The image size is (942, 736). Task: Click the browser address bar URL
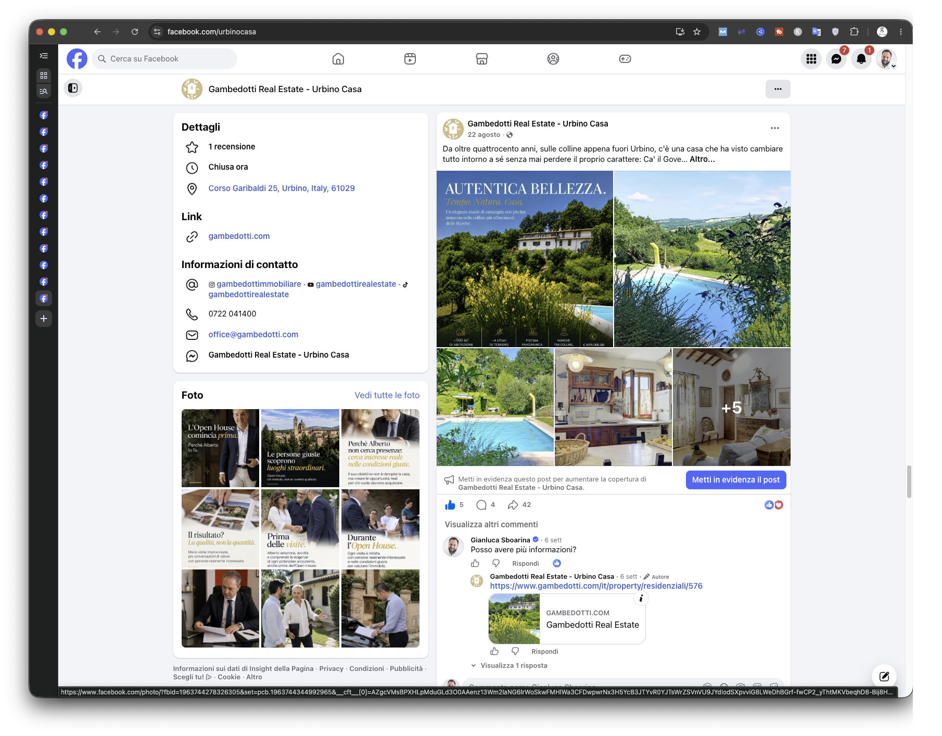point(211,32)
